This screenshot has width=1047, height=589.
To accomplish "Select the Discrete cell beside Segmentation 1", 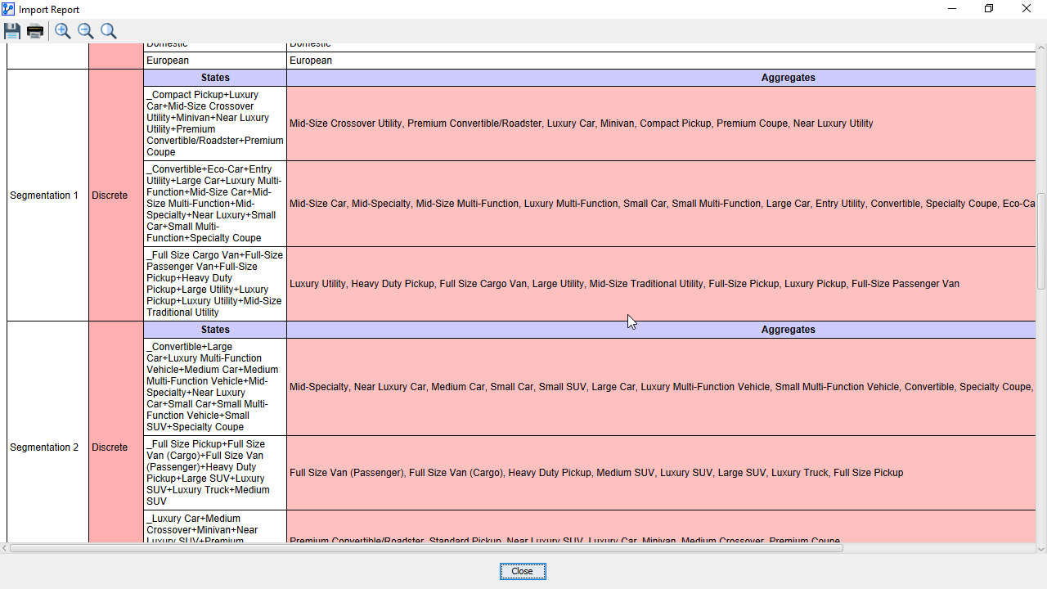I will point(110,196).
